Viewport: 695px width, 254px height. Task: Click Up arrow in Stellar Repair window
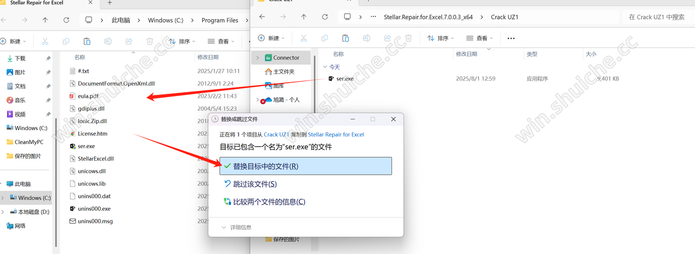click(x=45, y=20)
